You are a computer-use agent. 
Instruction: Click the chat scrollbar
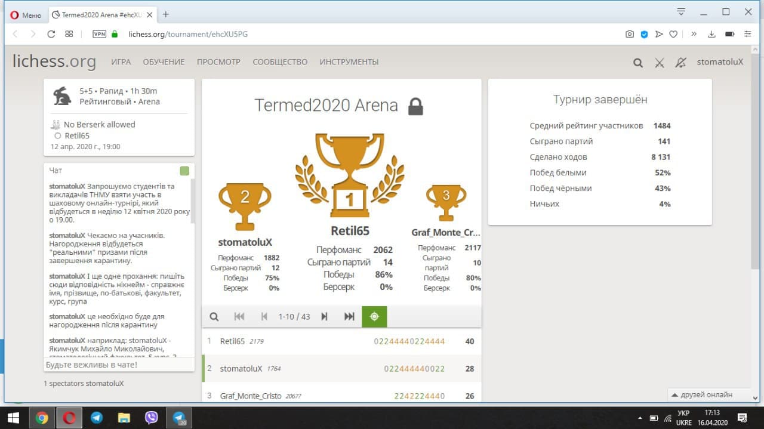[192, 203]
